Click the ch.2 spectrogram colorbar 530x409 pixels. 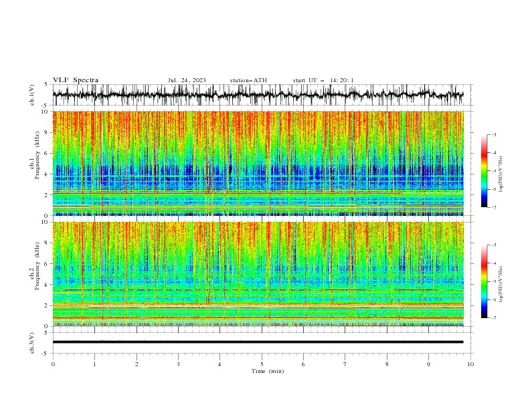[x=484, y=281]
